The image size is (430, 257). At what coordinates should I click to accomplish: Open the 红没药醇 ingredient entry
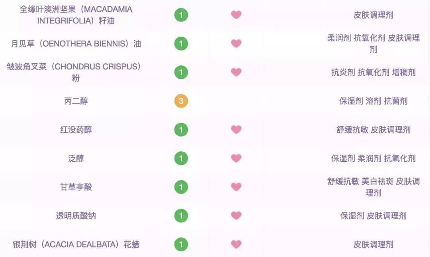coord(76,130)
